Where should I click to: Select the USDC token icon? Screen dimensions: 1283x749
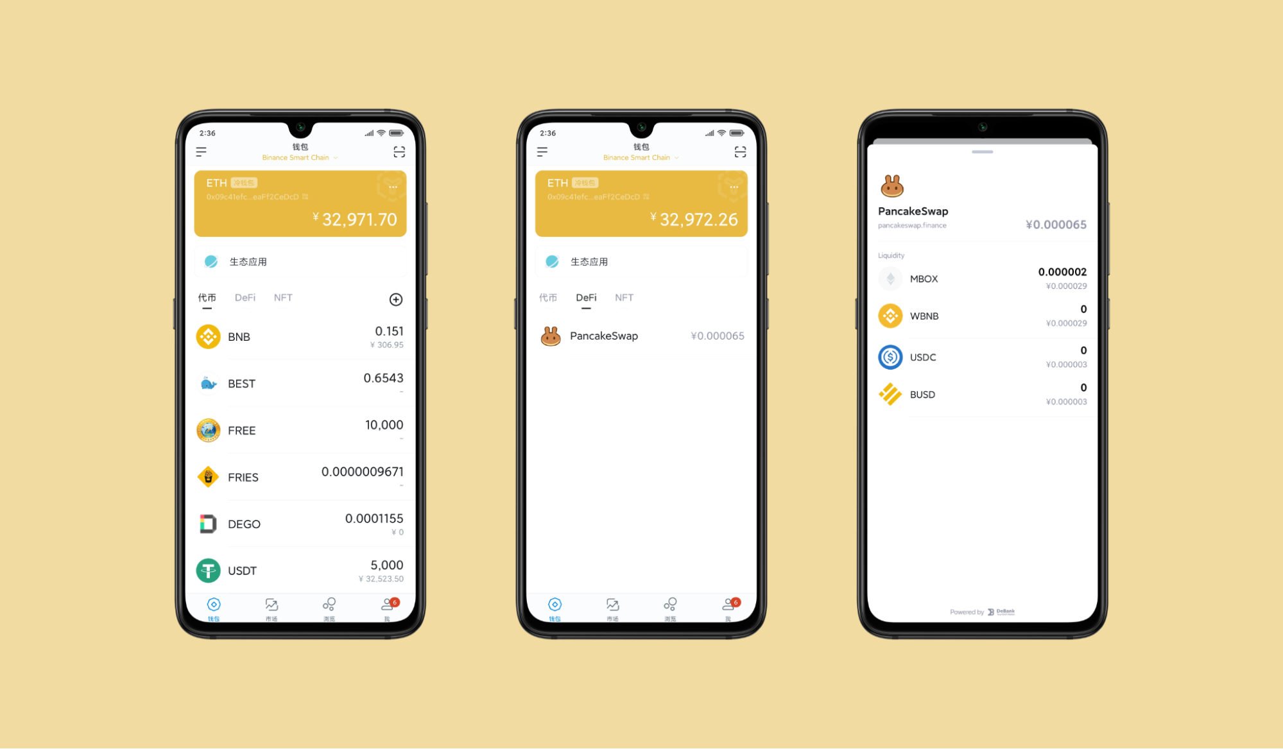tap(893, 356)
